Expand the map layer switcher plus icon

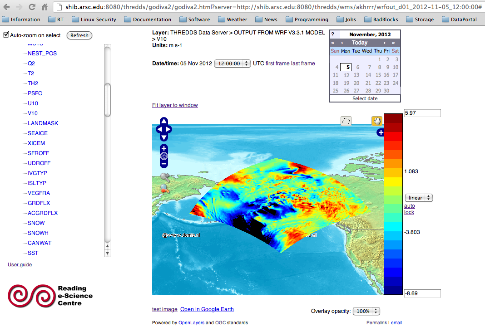pyautogui.click(x=380, y=133)
